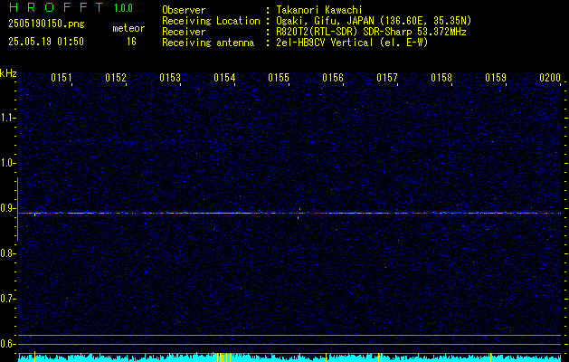Image resolution: width=569 pixels, height=362 pixels.
Task: Click the cyan signal level strip at bottom
Action: [x=289, y=357]
